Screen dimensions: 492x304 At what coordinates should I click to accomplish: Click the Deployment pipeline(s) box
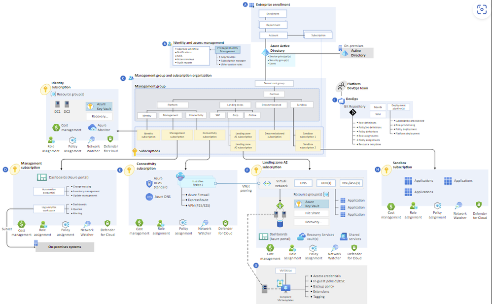(x=398, y=107)
